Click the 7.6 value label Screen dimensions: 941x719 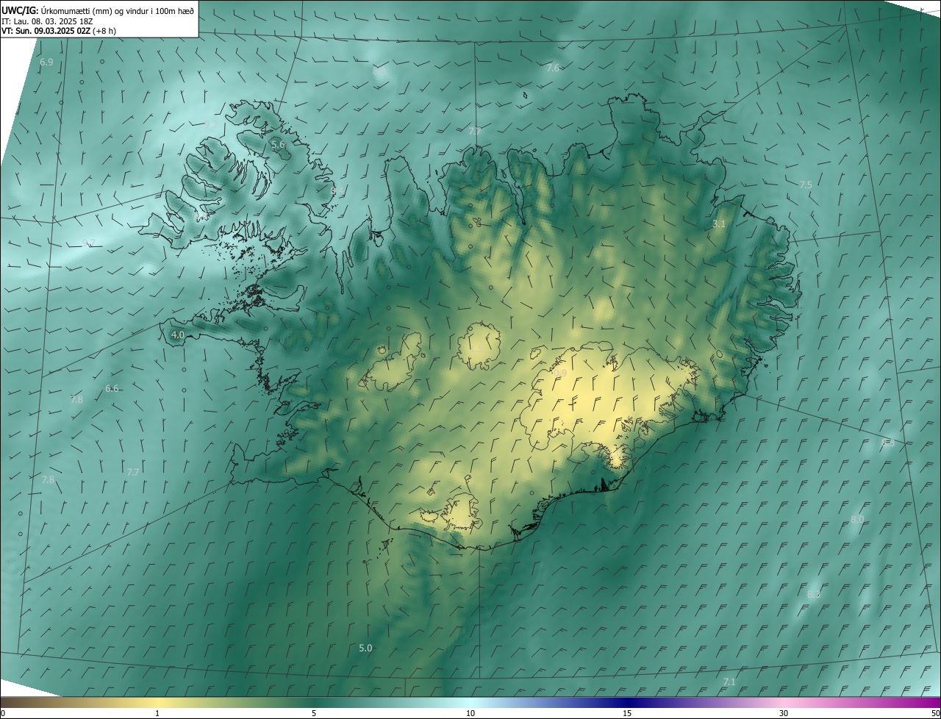[x=553, y=68]
